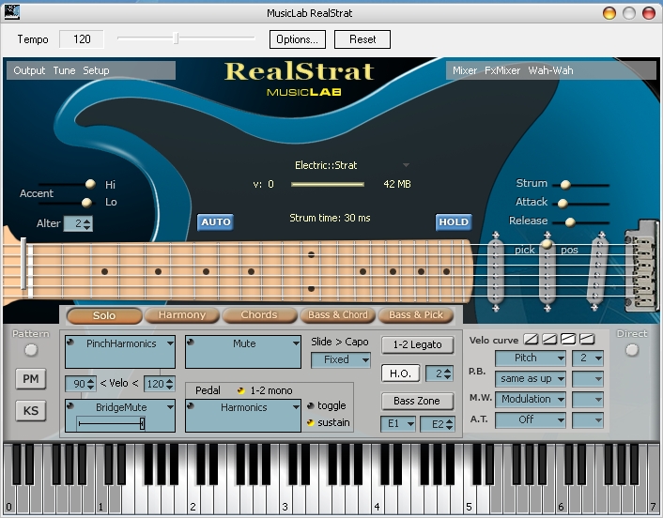Open the BridgeMute dropdown
663x518 pixels.
tap(170, 407)
